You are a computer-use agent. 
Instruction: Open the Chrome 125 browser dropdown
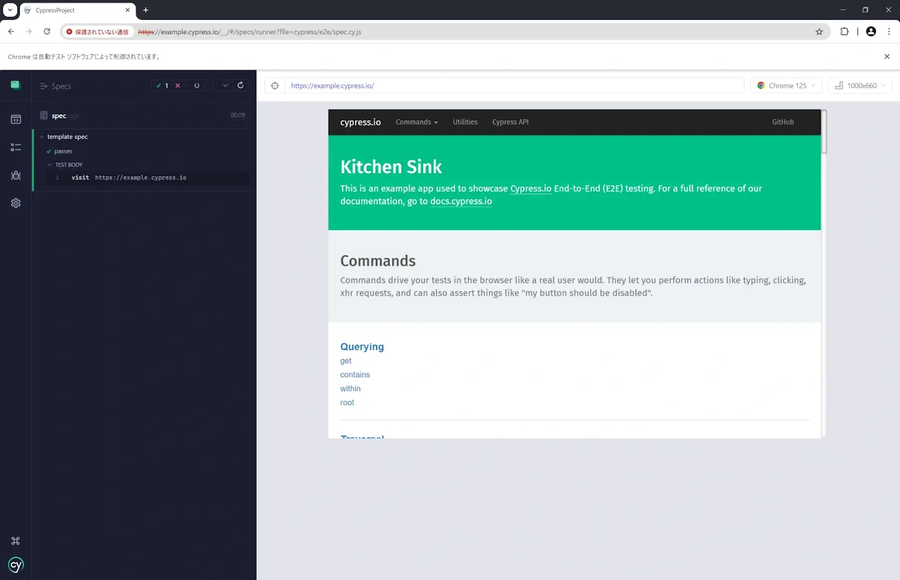point(786,86)
